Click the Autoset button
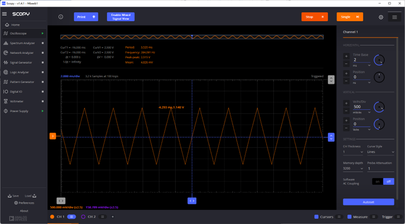Viewport: 405px width, 224px height. 368,202
